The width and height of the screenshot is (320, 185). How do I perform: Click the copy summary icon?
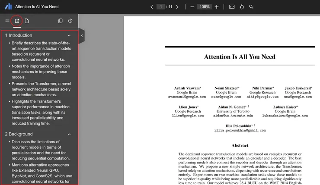[61, 21]
